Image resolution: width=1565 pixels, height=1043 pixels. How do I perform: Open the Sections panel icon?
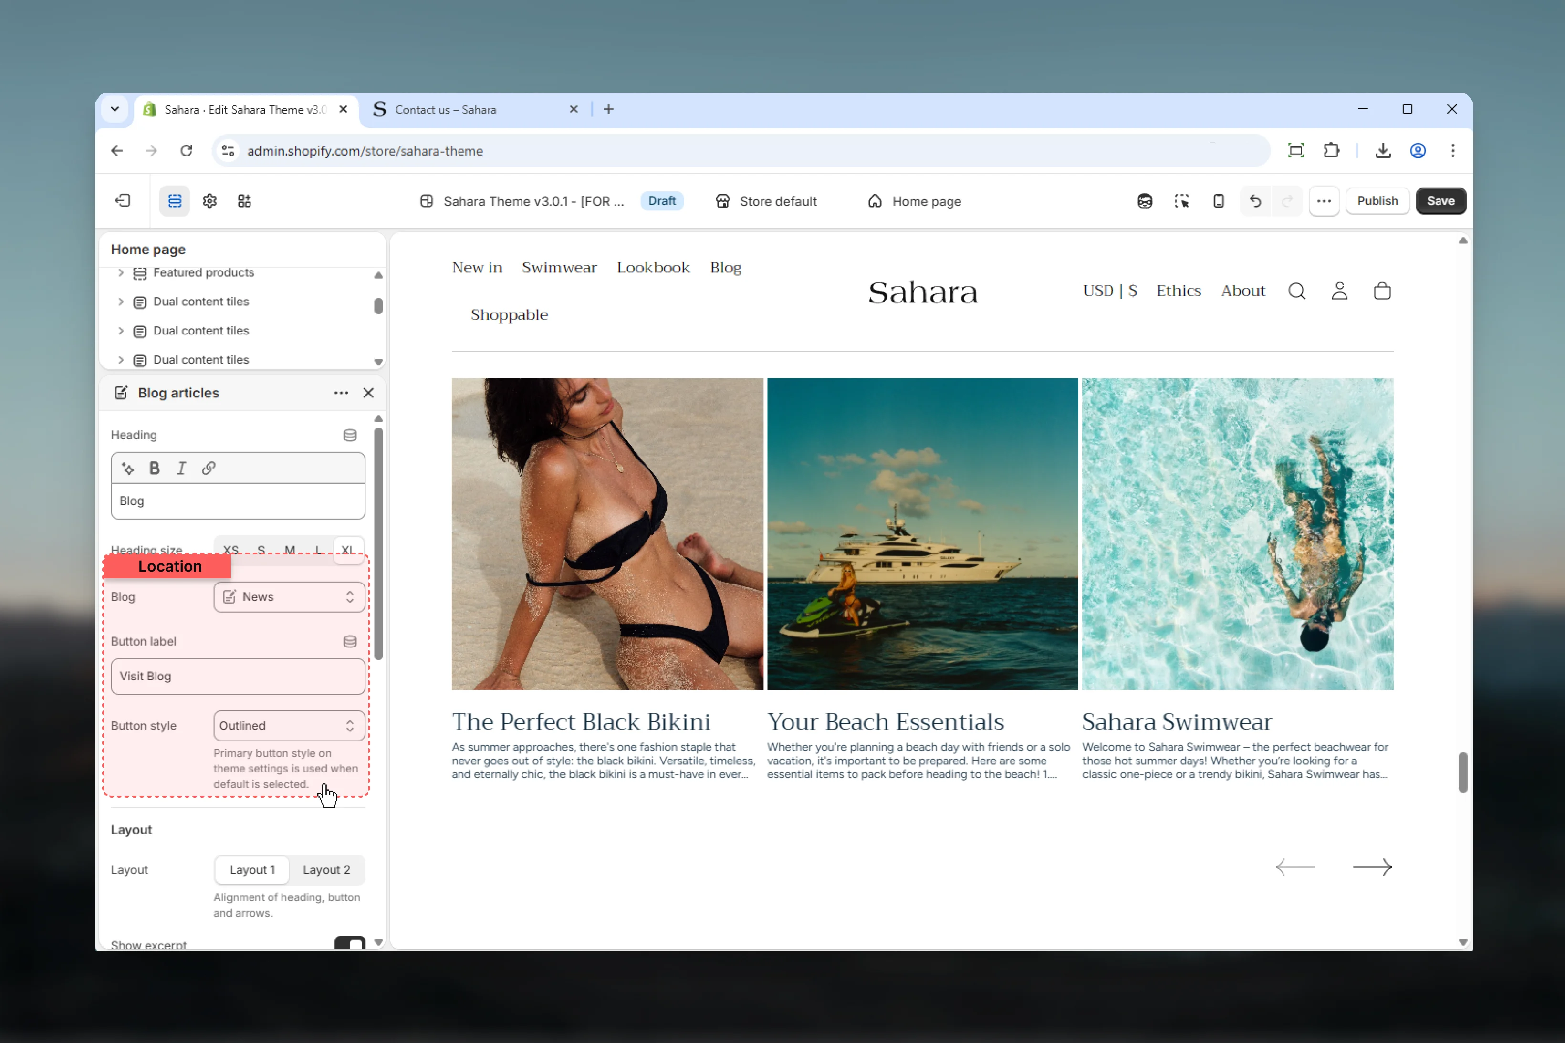pos(174,201)
